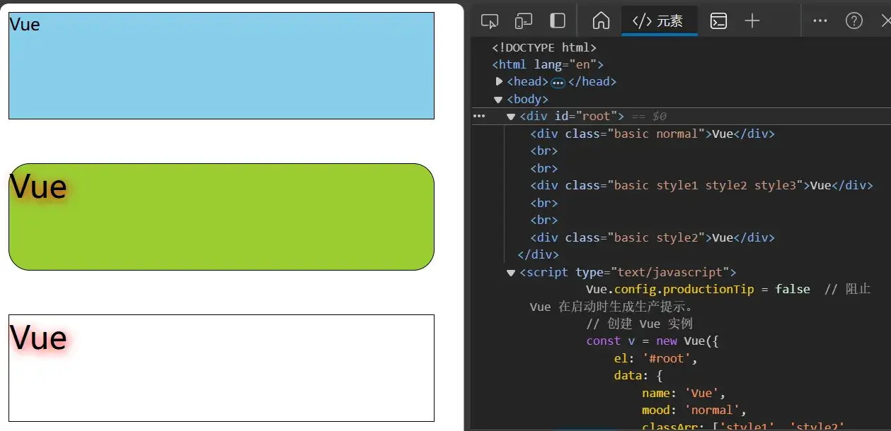Click the Vue.config.productionTip code line
Screen dimensions: 891x431
[x=698, y=289]
